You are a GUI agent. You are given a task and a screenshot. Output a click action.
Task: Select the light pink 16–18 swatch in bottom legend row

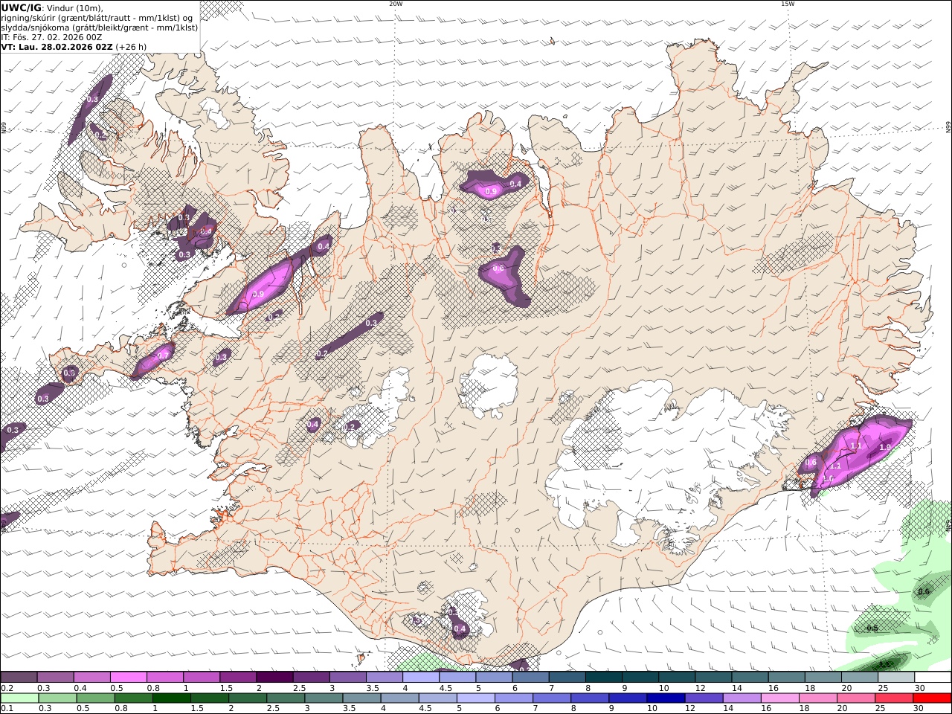[x=780, y=698]
